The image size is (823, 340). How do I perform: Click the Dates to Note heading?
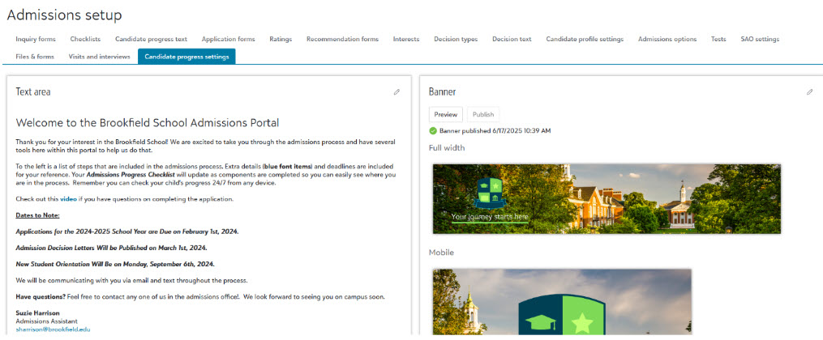(x=38, y=215)
